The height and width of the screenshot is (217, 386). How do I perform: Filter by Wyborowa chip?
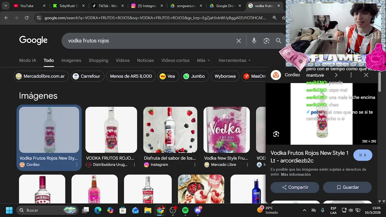pyautogui.click(x=225, y=76)
